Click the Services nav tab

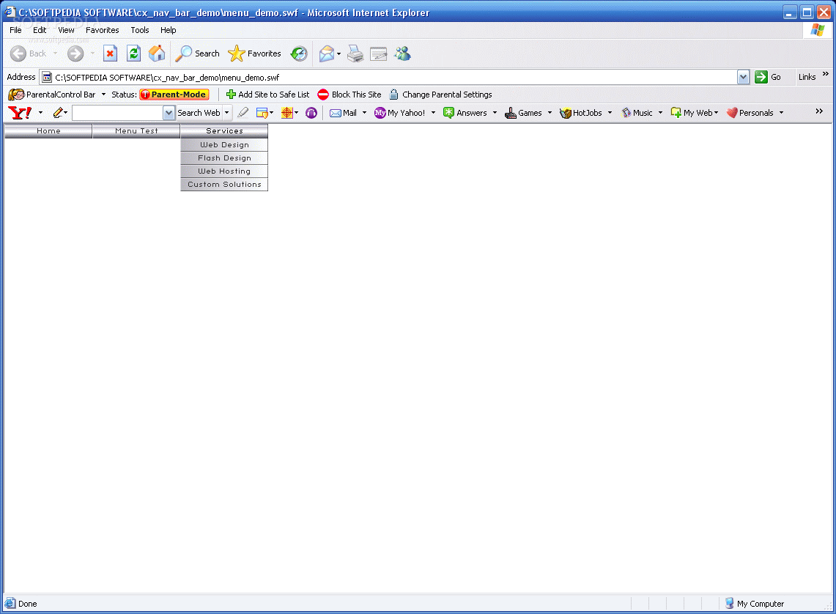[224, 131]
